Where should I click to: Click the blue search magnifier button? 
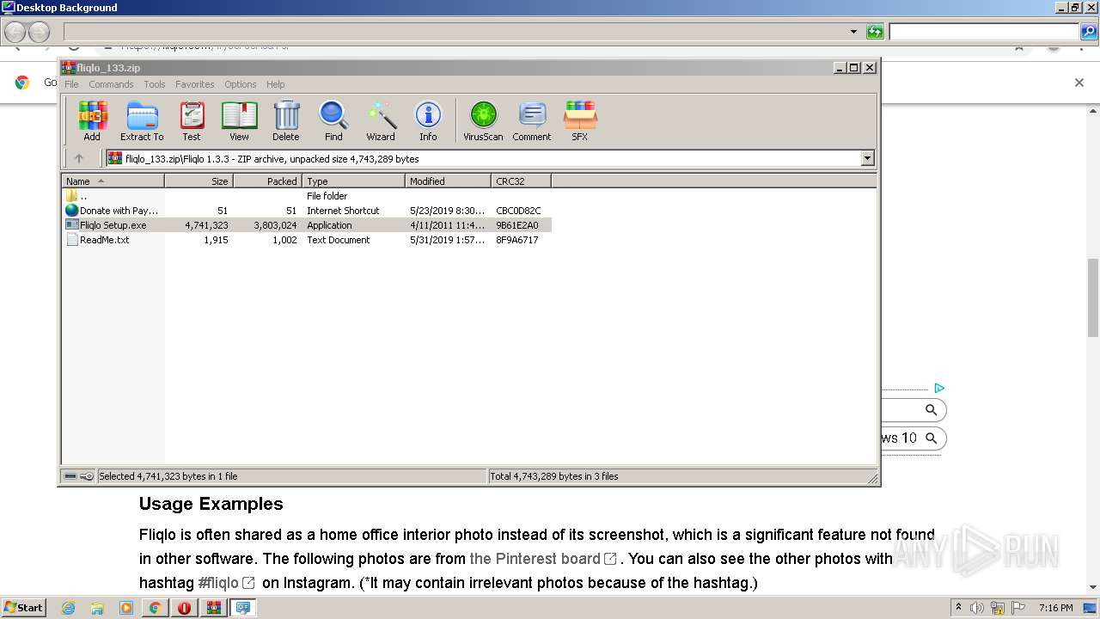click(1088, 32)
